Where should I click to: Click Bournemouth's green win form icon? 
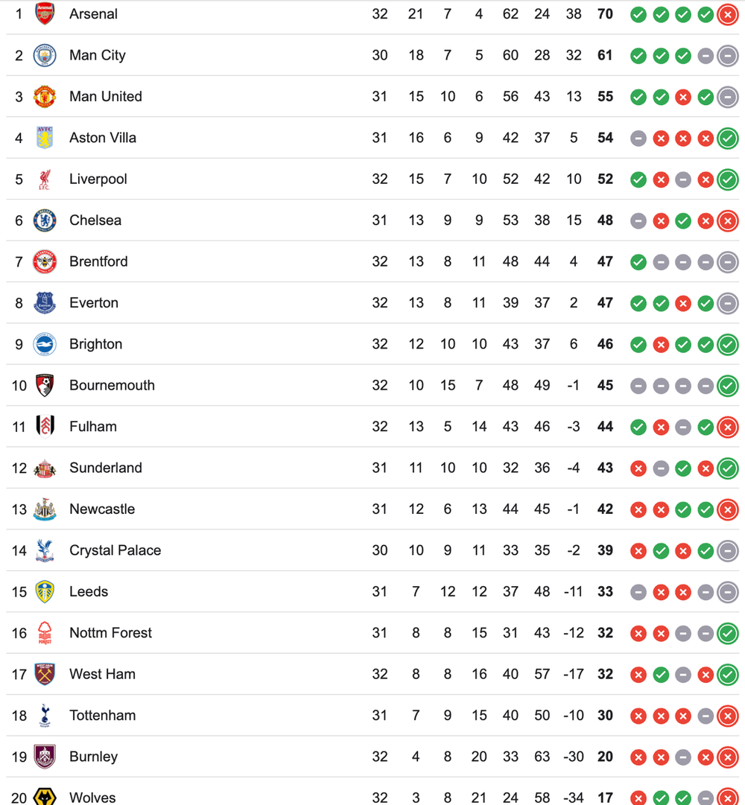click(727, 386)
